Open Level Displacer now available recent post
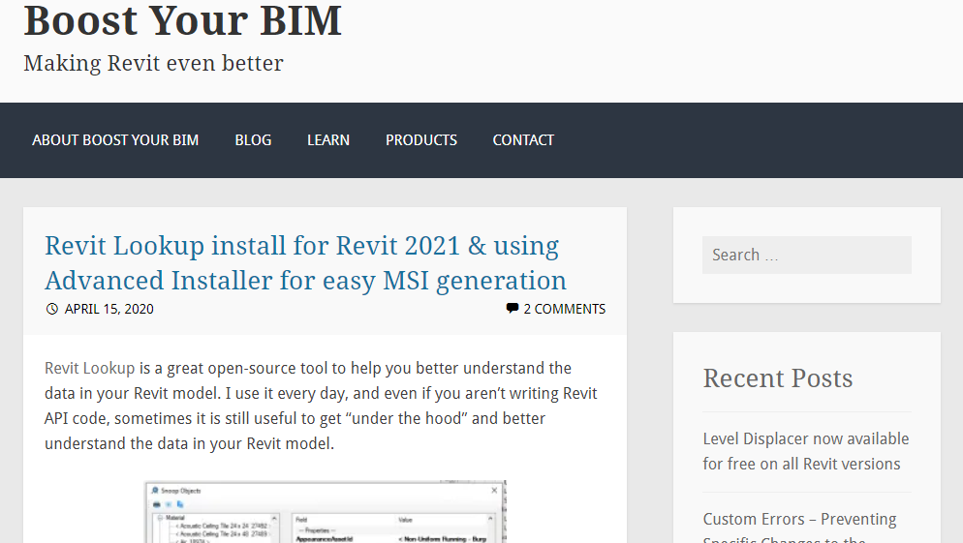The height and width of the screenshot is (543, 963). click(x=806, y=452)
